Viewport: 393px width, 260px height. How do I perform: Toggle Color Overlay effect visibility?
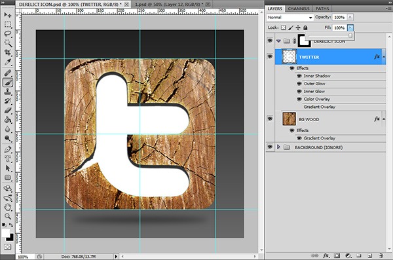click(299, 100)
